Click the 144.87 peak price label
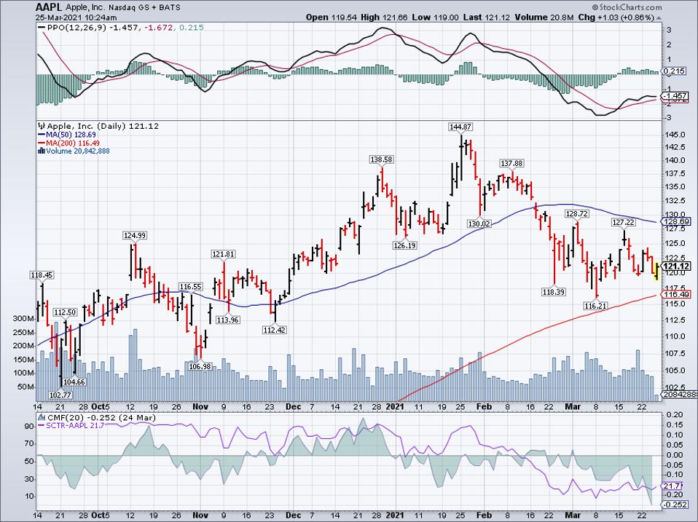698x522 pixels. pyautogui.click(x=460, y=127)
